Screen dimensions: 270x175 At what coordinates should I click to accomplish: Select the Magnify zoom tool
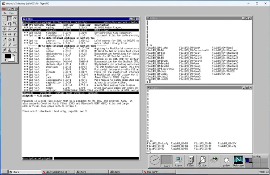coord(10,29)
